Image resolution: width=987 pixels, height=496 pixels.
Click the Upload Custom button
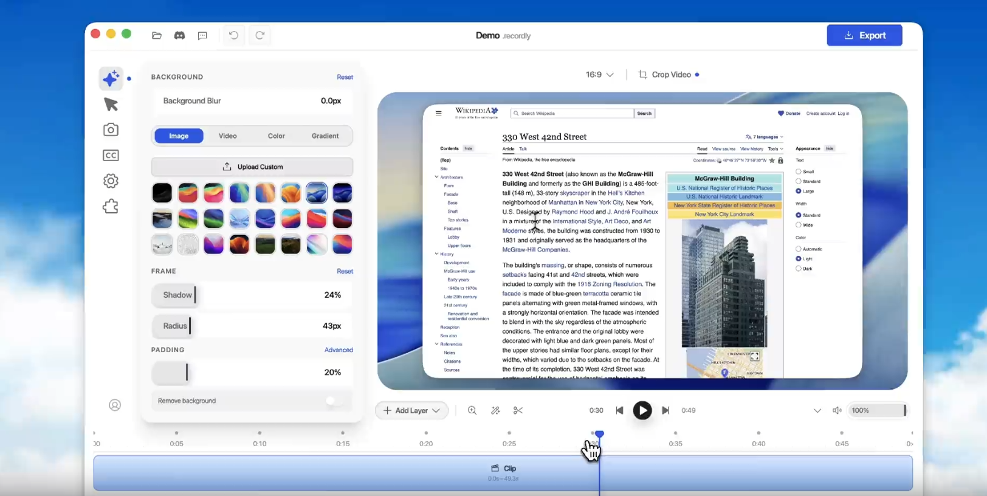pos(252,167)
